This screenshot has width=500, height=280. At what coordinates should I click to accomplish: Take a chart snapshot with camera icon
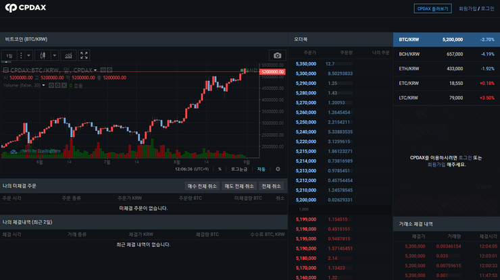coord(278,55)
